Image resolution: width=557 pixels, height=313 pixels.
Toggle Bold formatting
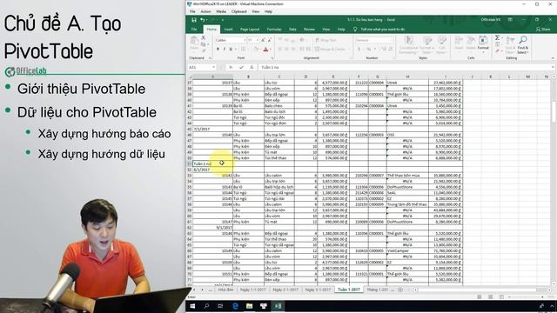point(218,50)
